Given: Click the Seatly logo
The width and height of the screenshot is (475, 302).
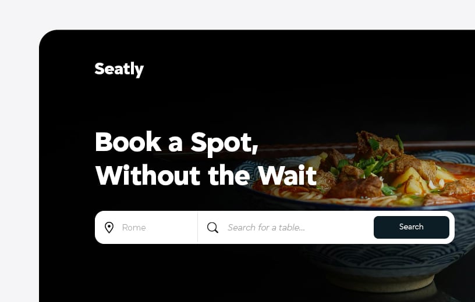Looking at the screenshot, I should click(119, 69).
